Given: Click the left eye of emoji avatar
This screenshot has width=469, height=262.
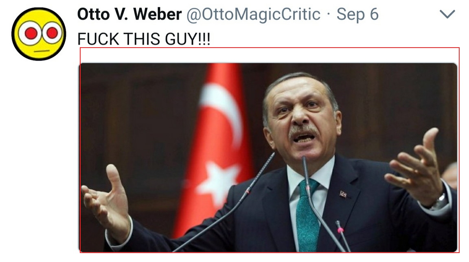Looking at the screenshot, I should point(31,33).
